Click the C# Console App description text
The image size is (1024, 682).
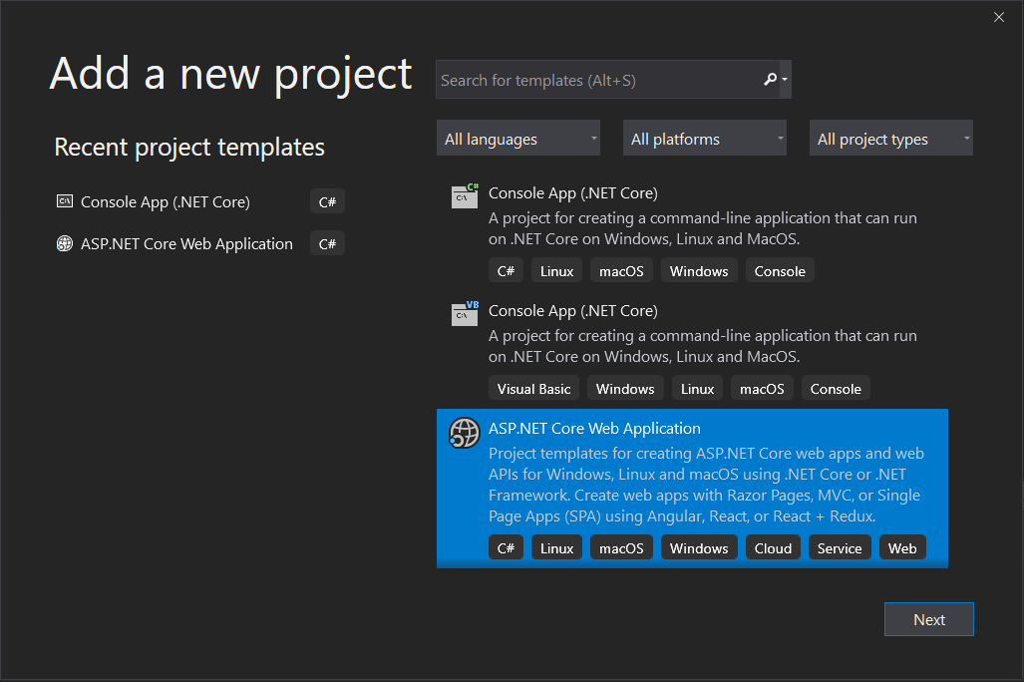(x=703, y=228)
